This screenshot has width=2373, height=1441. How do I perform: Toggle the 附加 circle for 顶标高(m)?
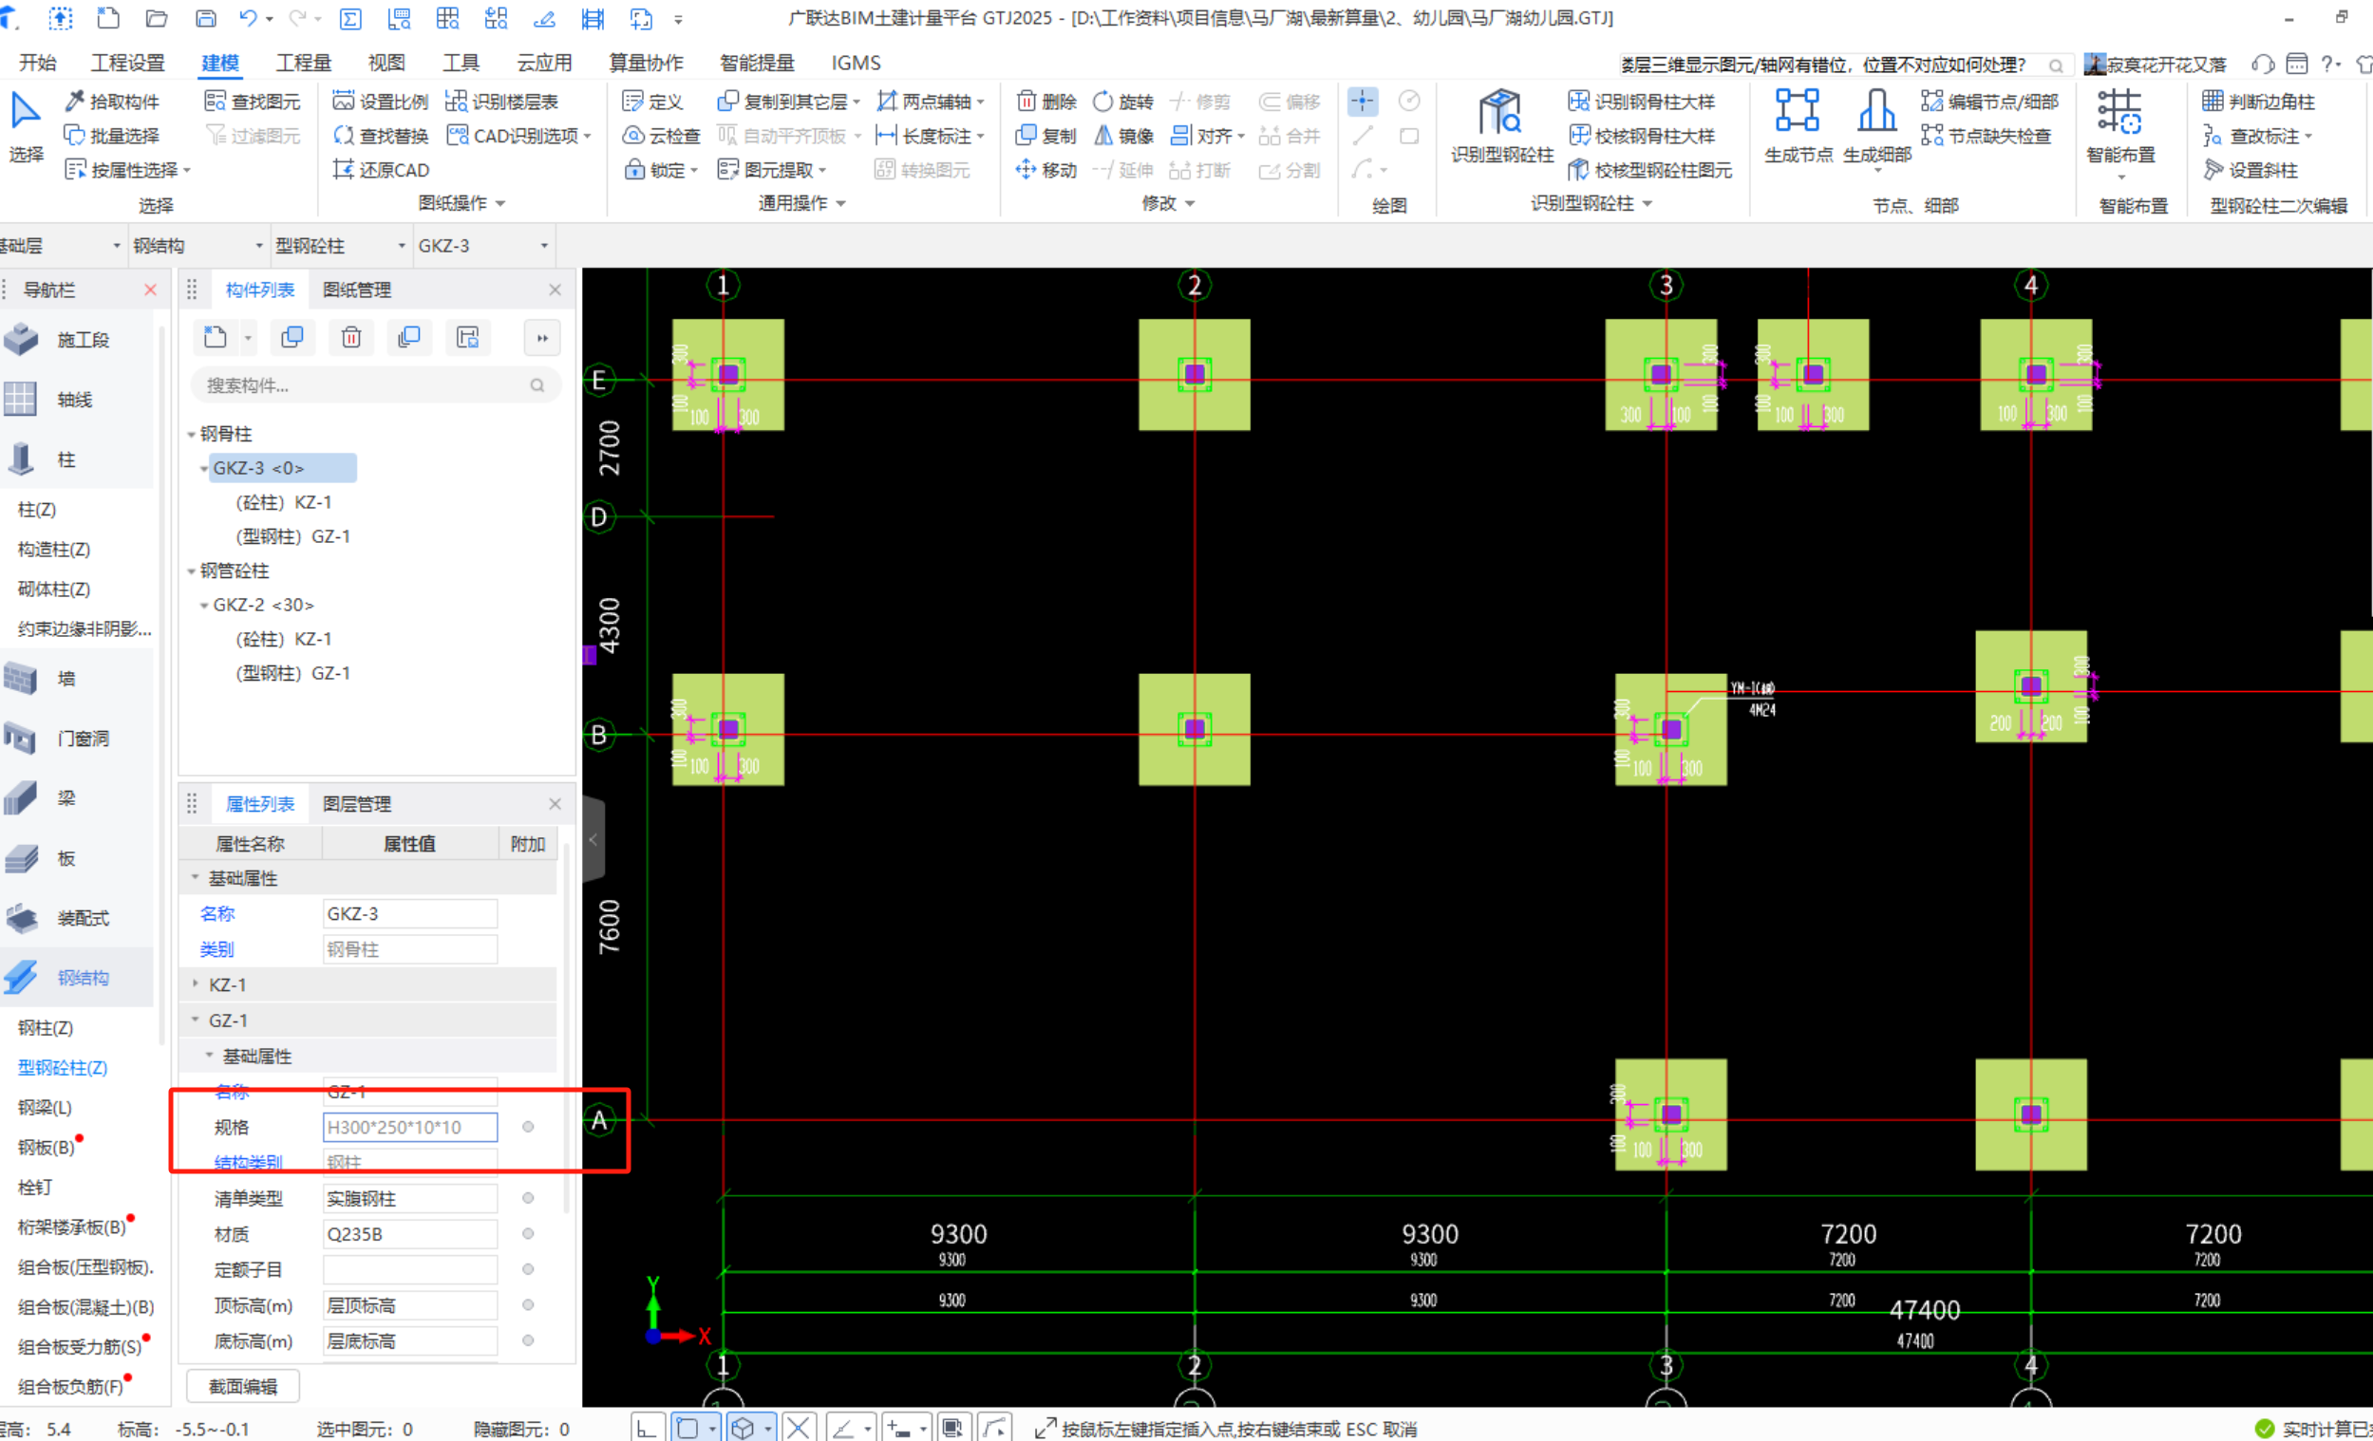pyautogui.click(x=528, y=1304)
